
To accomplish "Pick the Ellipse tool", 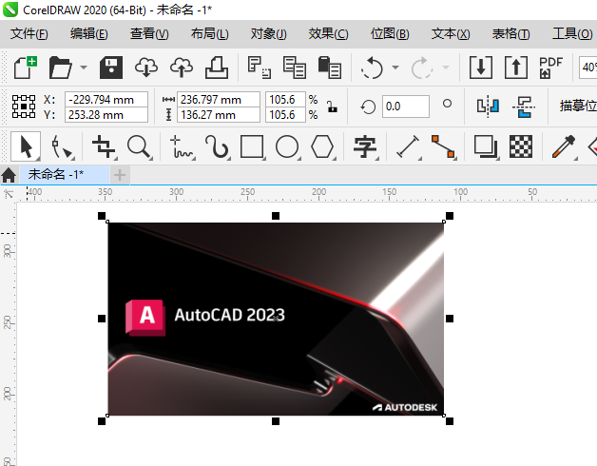I will 287,146.
